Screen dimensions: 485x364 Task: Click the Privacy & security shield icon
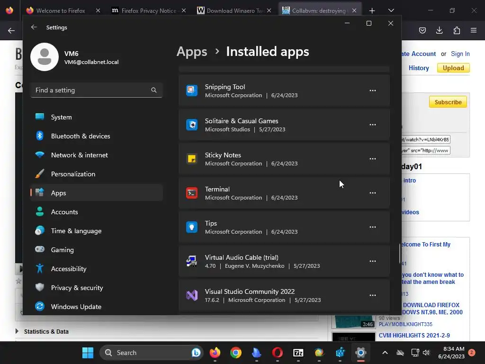[x=40, y=287]
